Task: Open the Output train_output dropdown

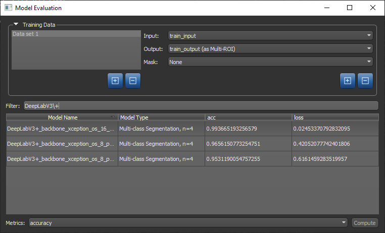Action: click(270, 49)
